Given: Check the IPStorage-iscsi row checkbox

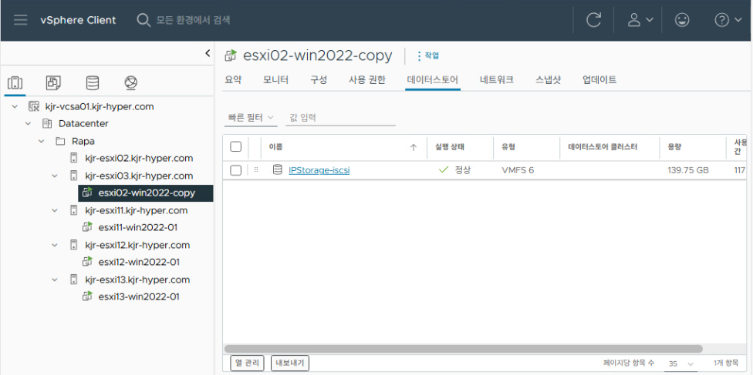Looking at the screenshot, I should [x=236, y=170].
